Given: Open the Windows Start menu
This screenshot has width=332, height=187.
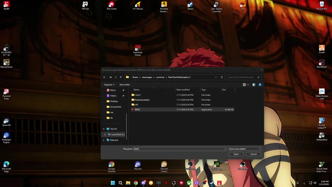Looking at the screenshot, I should click(x=113, y=183).
